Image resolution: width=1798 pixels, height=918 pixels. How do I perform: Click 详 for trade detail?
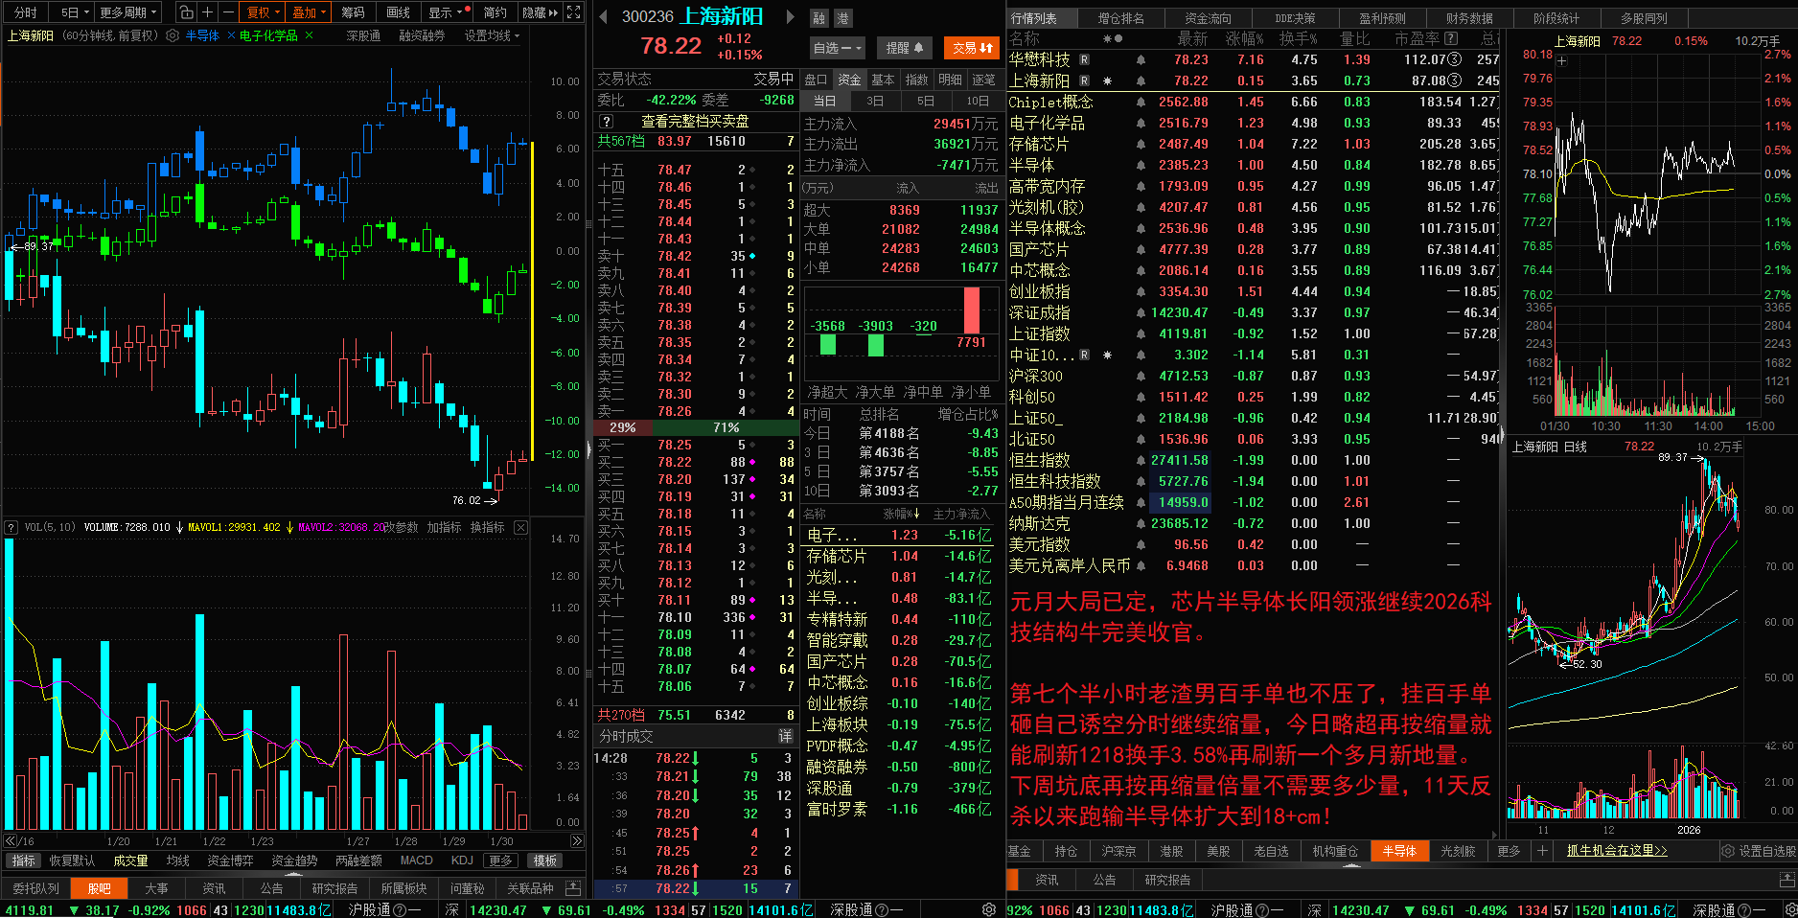tap(785, 736)
